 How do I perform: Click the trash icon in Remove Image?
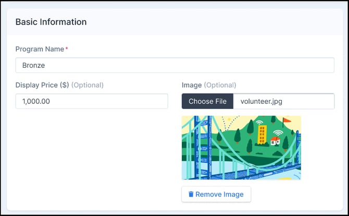(191, 194)
